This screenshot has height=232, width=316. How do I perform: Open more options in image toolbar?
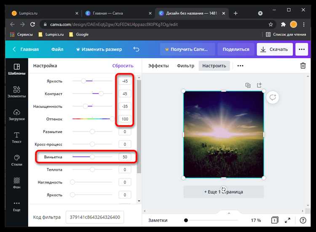click(240, 66)
